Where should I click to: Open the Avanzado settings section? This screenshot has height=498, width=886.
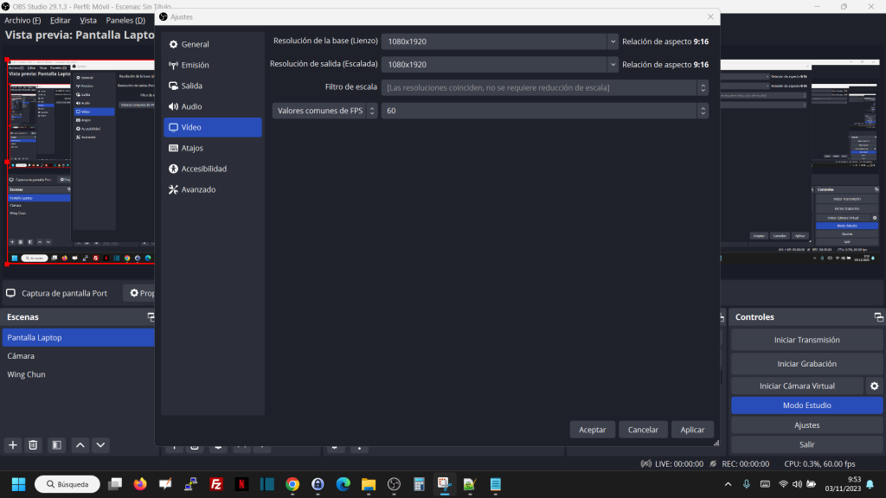213,189
